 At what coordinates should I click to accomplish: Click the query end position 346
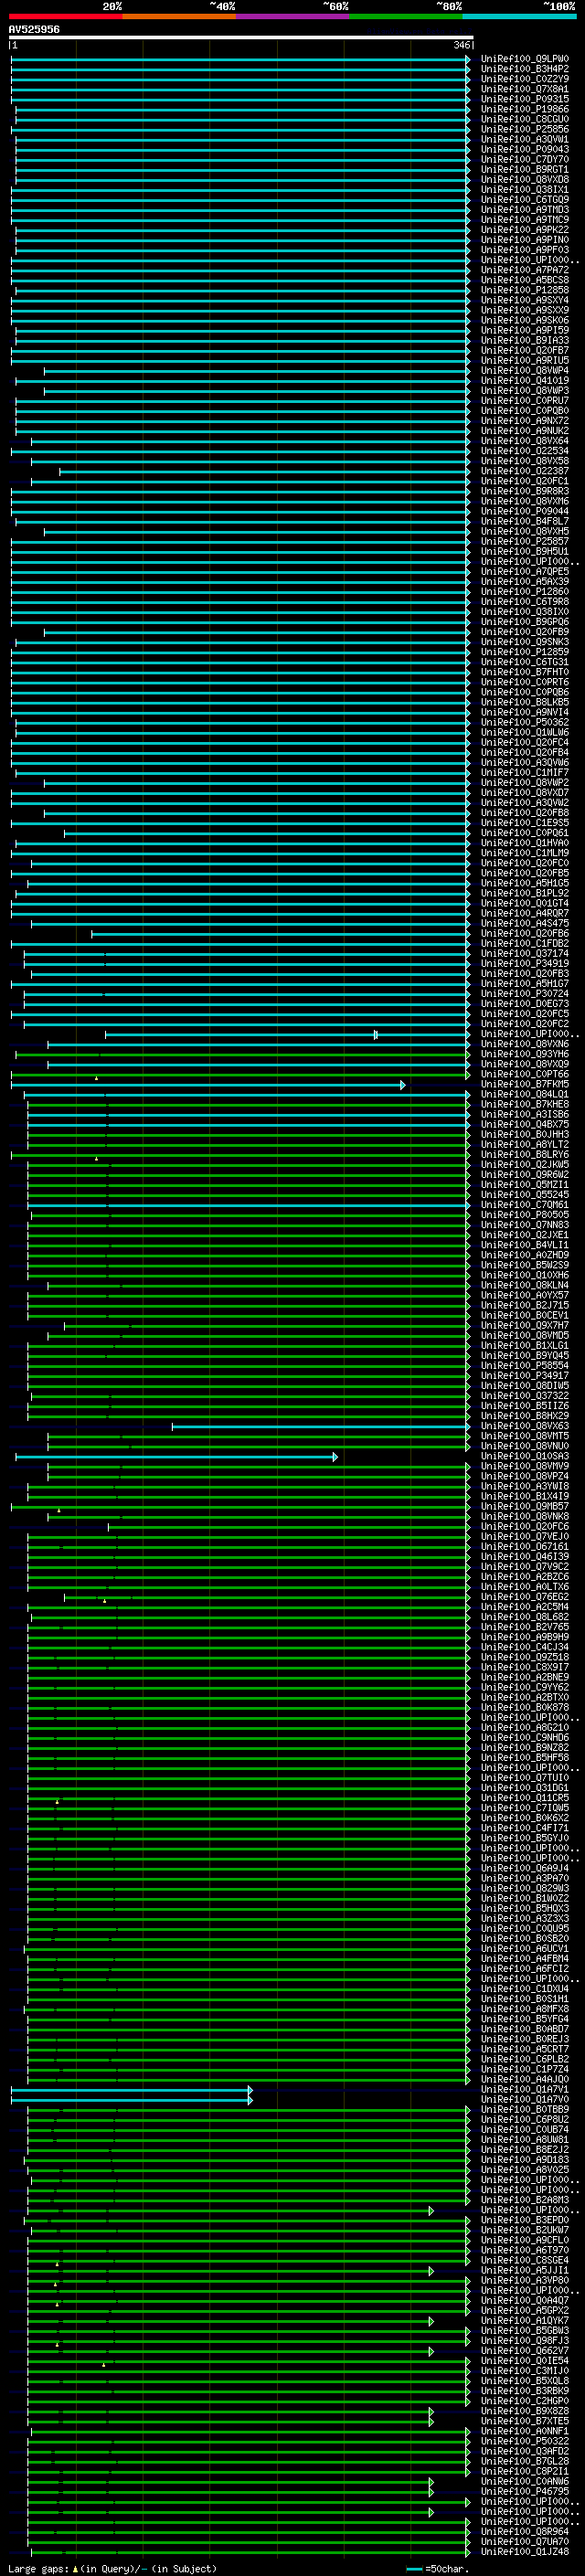461,45
